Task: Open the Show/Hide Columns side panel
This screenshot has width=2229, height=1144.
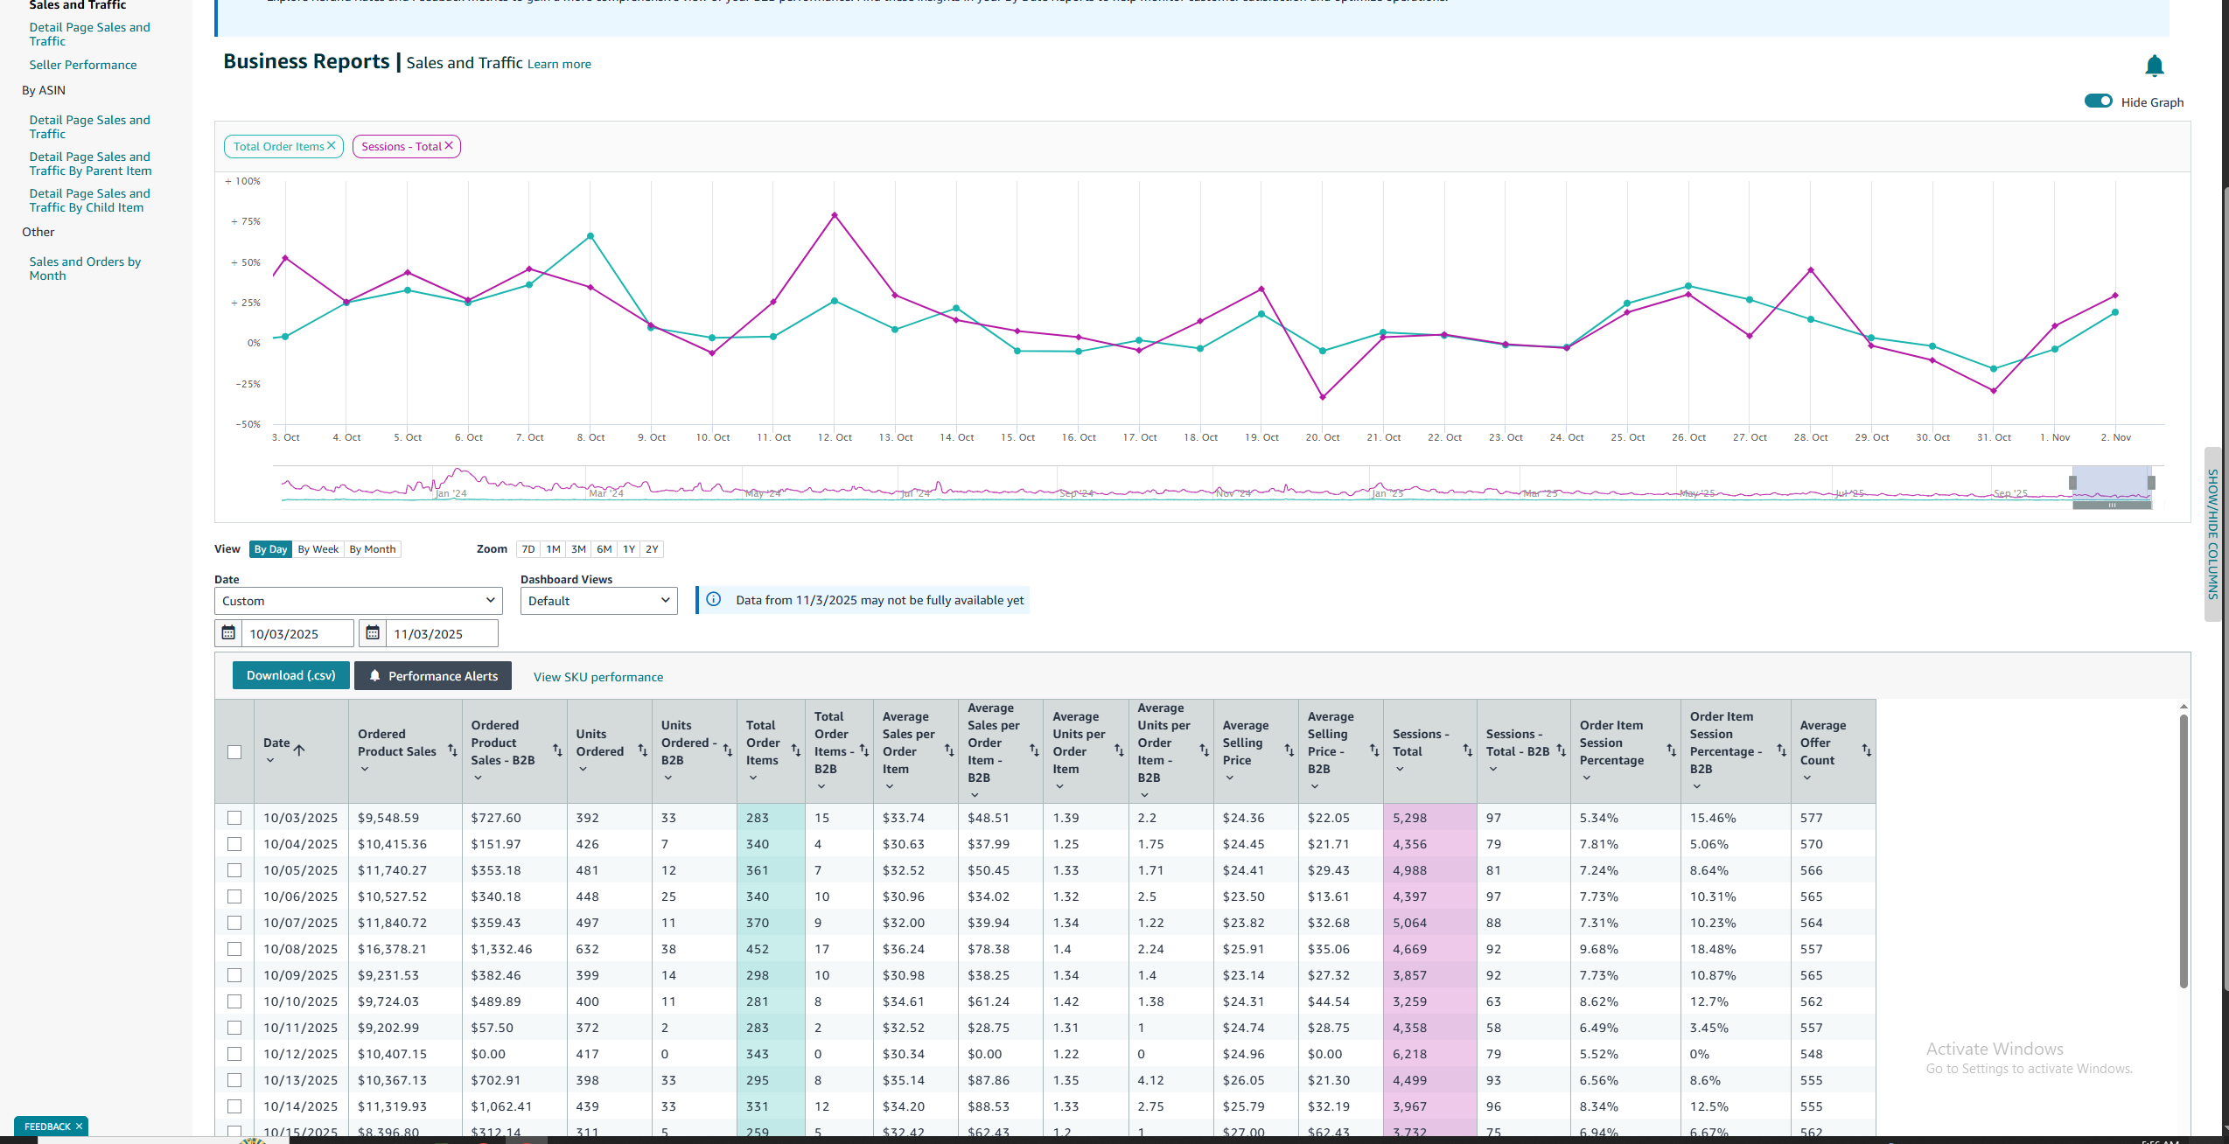Action: point(2213,534)
